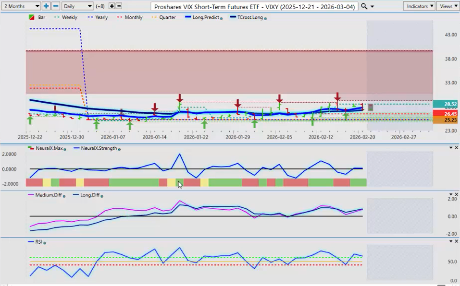Click the black minus forecast offset button
This screenshot has width=460, height=286.
(119, 6)
